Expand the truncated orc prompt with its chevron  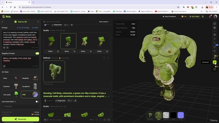click(x=108, y=96)
